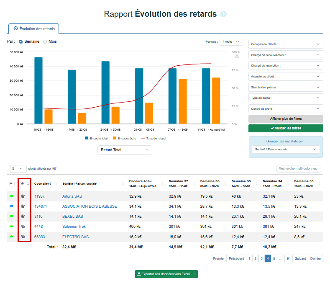Click the blue flag in ASSOCIATION BOIS row
Screen dimensions: 330x281
11,206
